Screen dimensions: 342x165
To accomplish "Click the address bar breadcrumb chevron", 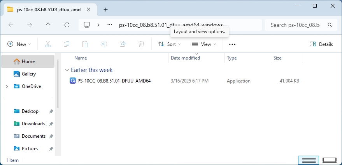I will point(98,25).
